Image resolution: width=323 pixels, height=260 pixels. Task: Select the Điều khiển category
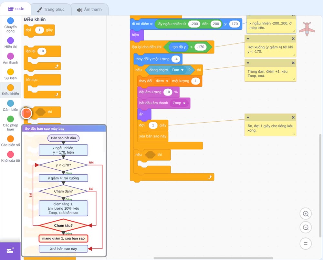click(10, 90)
